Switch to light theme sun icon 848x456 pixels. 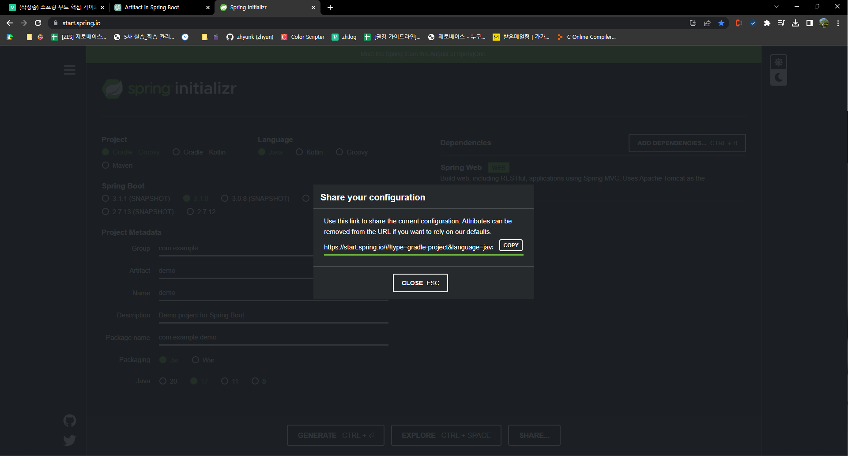(x=779, y=62)
